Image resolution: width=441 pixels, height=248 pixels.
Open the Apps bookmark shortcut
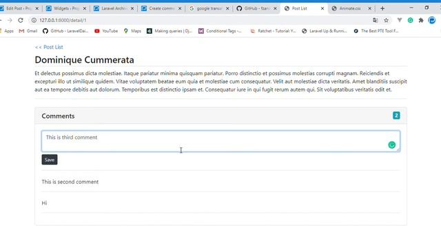pos(7,31)
